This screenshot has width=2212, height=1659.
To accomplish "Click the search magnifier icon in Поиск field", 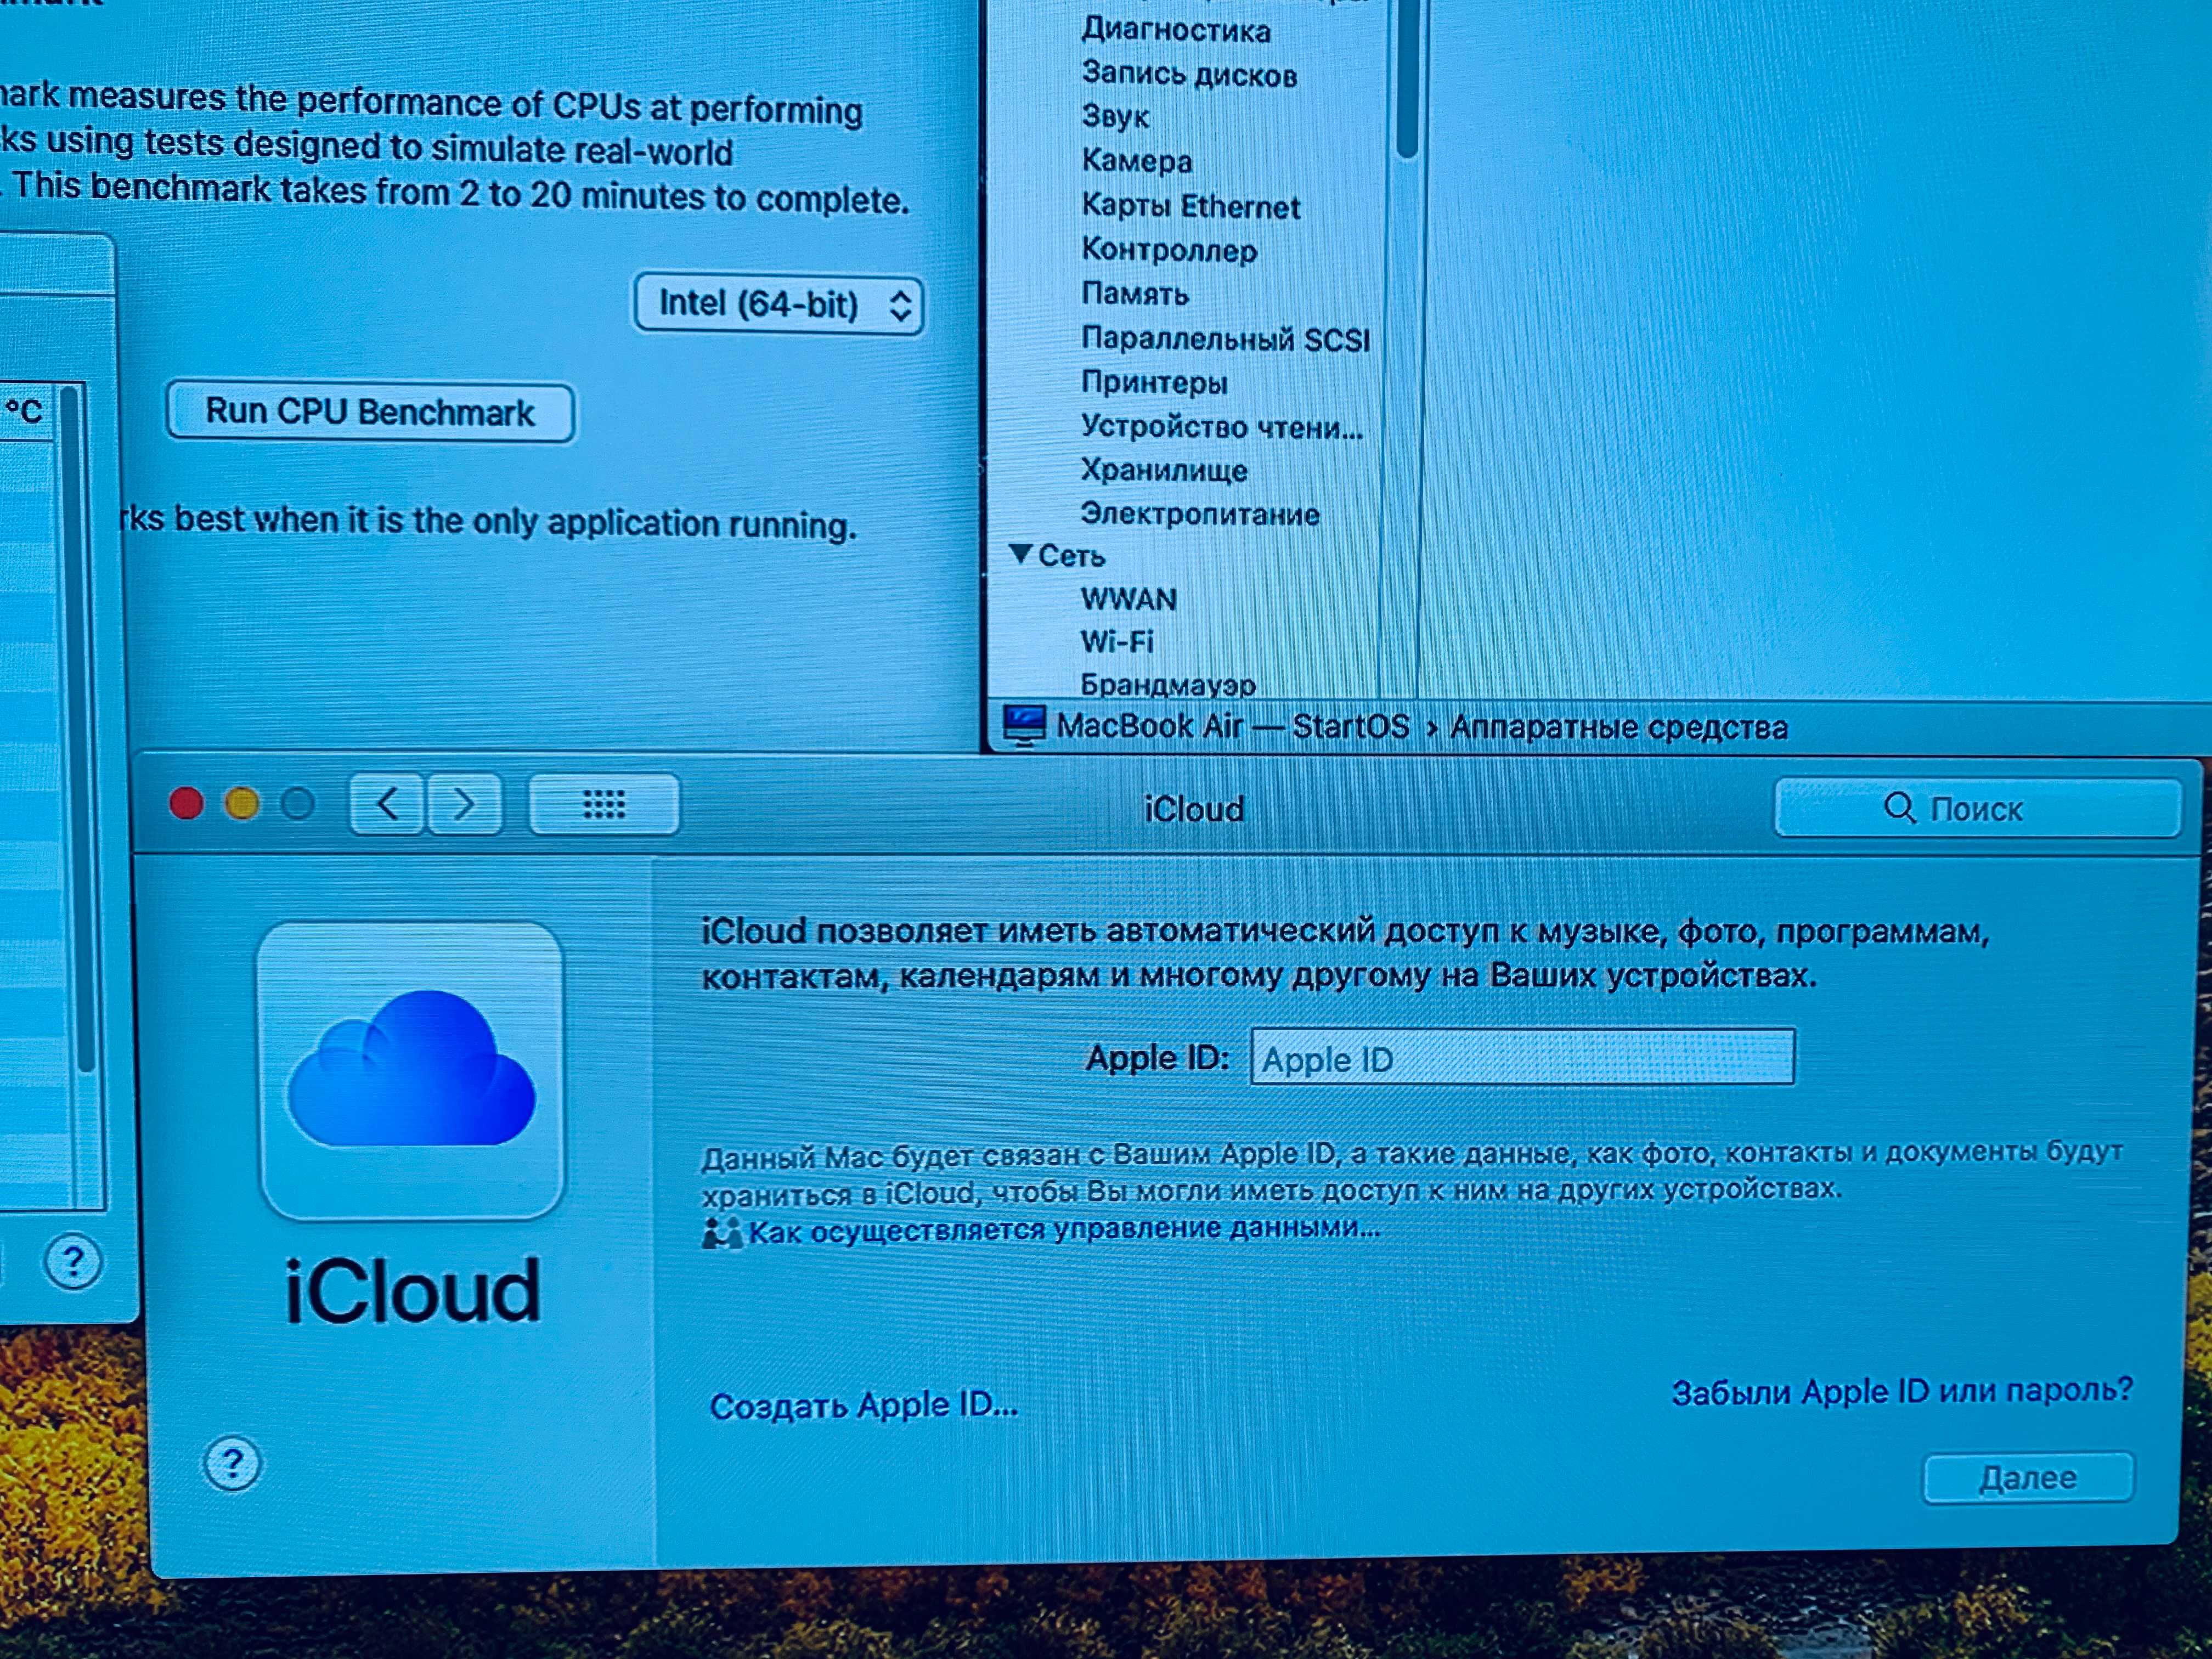I will tap(1898, 807).
